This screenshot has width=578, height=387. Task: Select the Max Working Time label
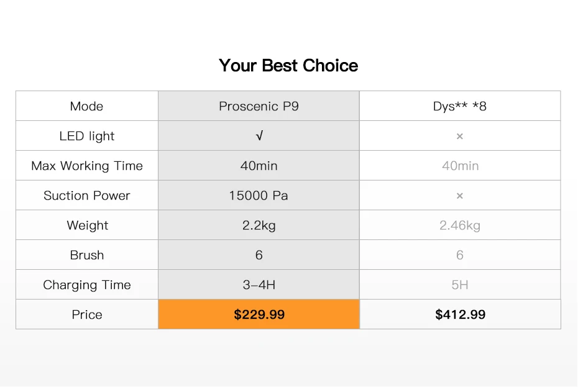(86, 166)
